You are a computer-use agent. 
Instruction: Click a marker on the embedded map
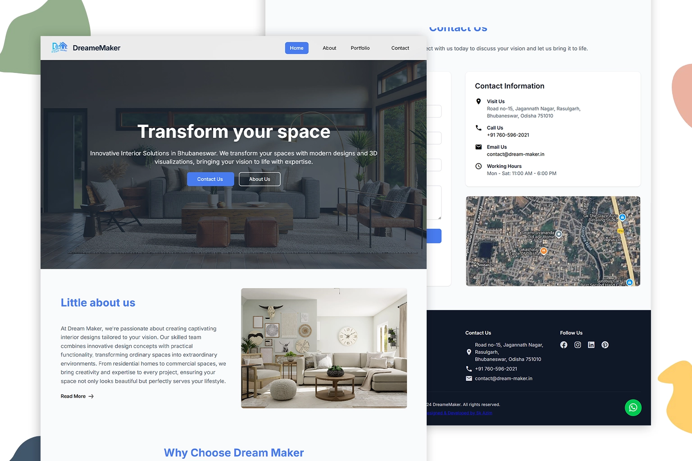click(559, 234)
